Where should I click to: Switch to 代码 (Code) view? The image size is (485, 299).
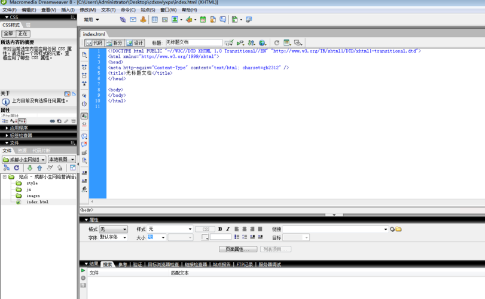click(94, 43)
